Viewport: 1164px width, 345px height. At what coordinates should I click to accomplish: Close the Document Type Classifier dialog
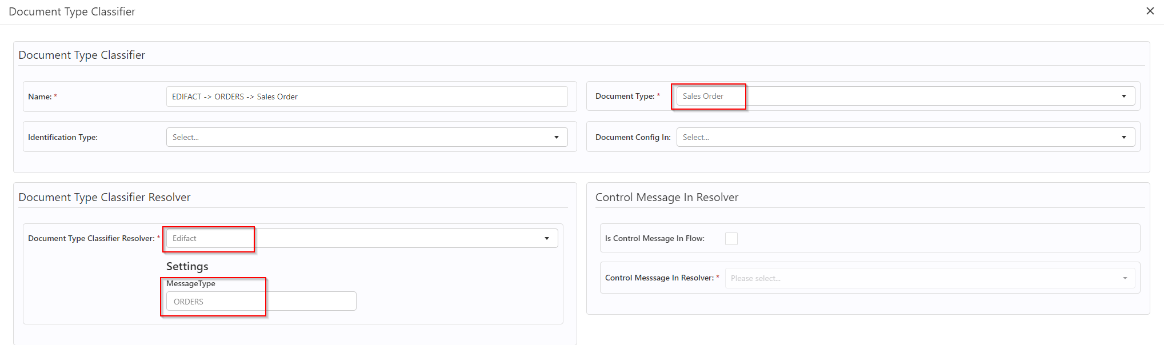click(x=1150, y=11)
